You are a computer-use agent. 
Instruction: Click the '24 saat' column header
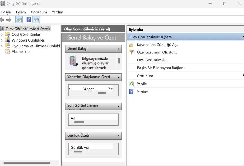coord(88,89)
